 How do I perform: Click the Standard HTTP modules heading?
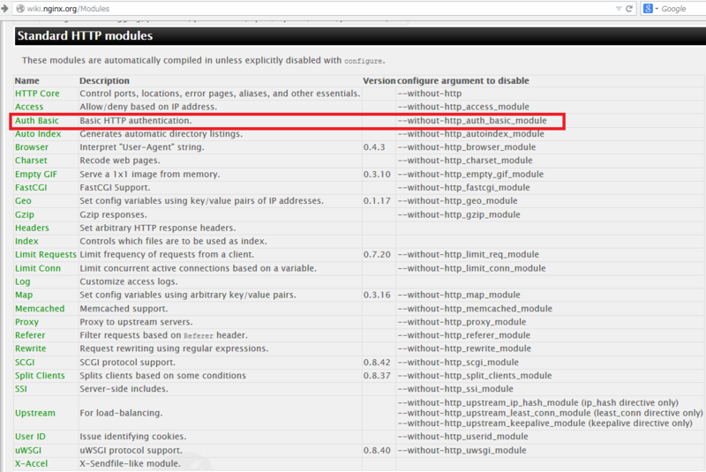[x=85, y=35]
